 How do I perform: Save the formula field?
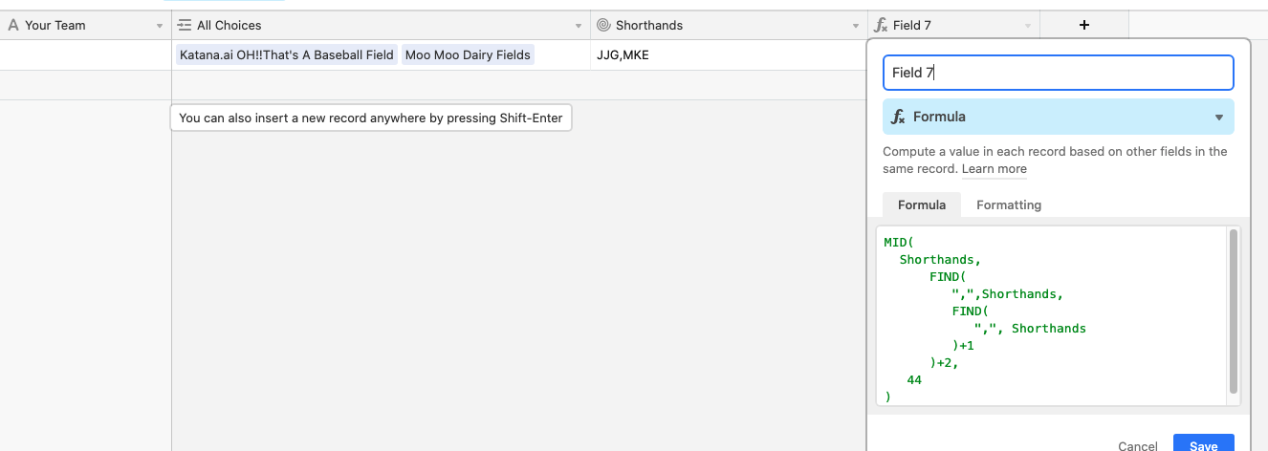click(1203, 444)
